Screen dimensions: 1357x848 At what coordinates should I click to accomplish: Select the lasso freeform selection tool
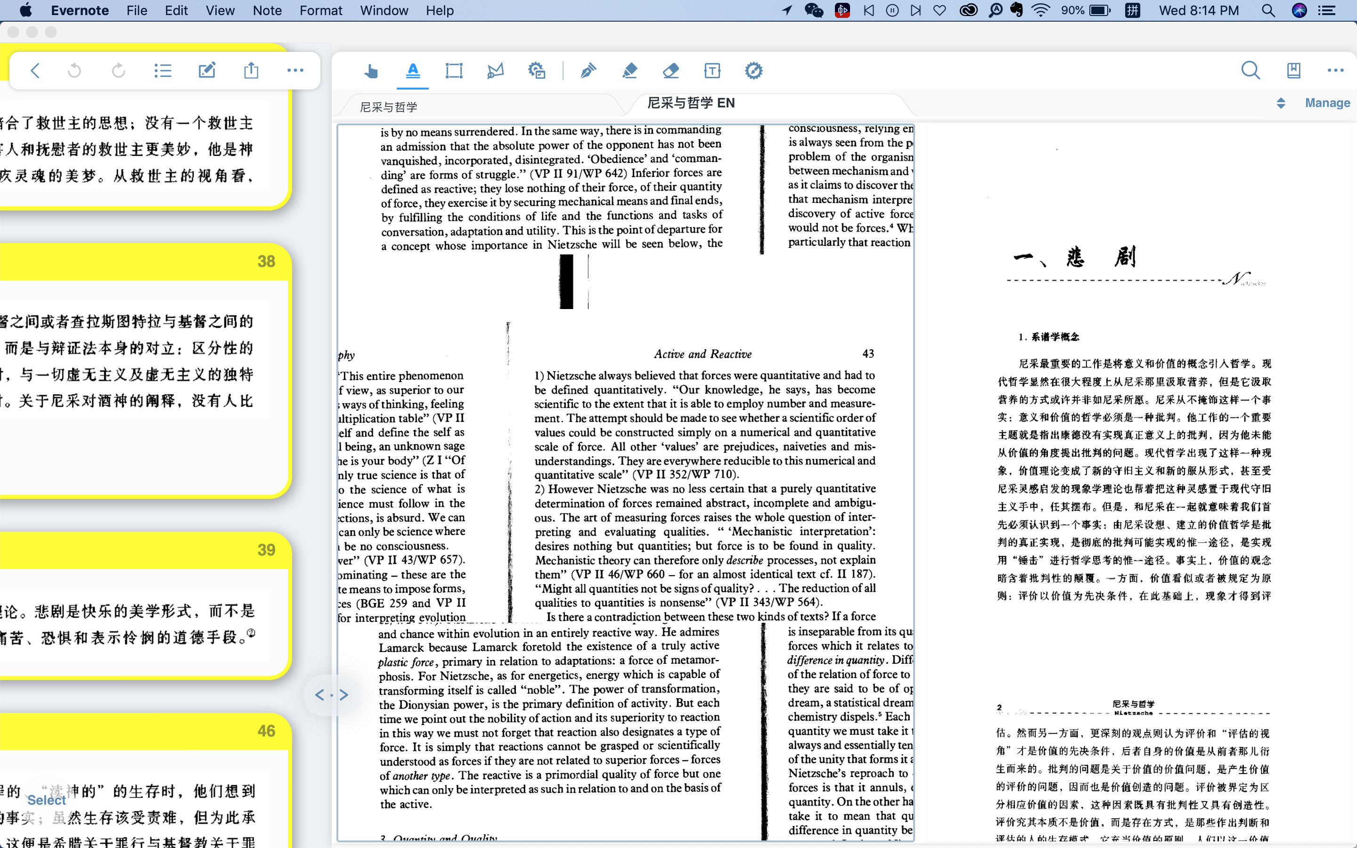[x=496, y=71]
